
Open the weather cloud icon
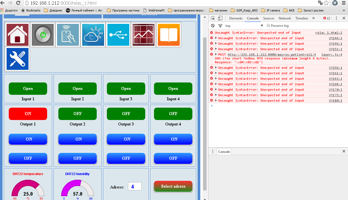[93, 35]
